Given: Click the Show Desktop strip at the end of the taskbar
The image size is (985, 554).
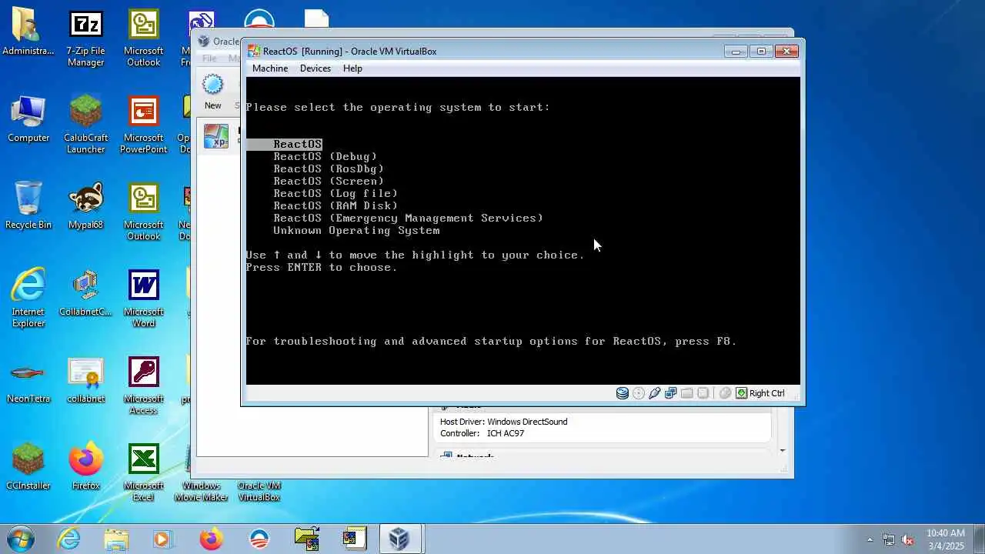Looking at the screenshot, I should point(979,539).
